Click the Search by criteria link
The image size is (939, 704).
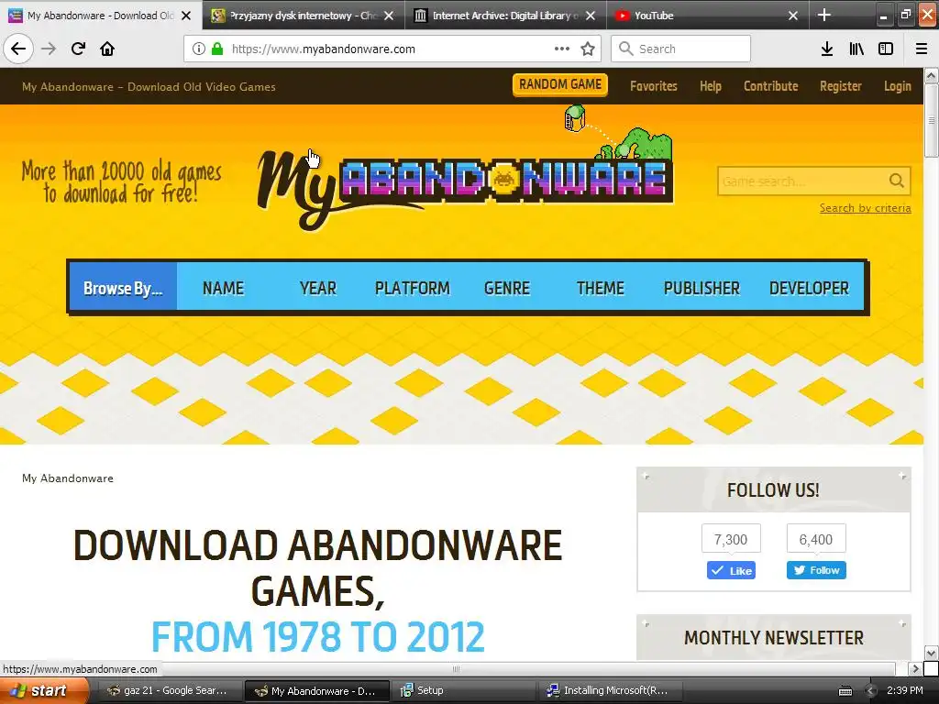point(866,208)
